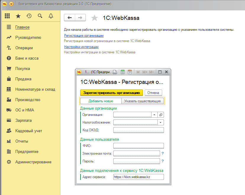Click the Электронная почта input field
Viewport: 245px width, 195px height.
coord(137,154)
